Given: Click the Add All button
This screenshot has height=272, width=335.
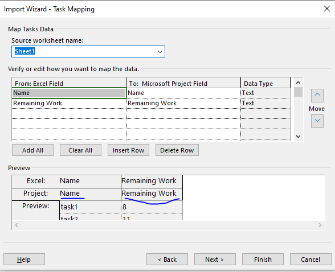Looking at the screenshot, I should (x=32, y=150).
